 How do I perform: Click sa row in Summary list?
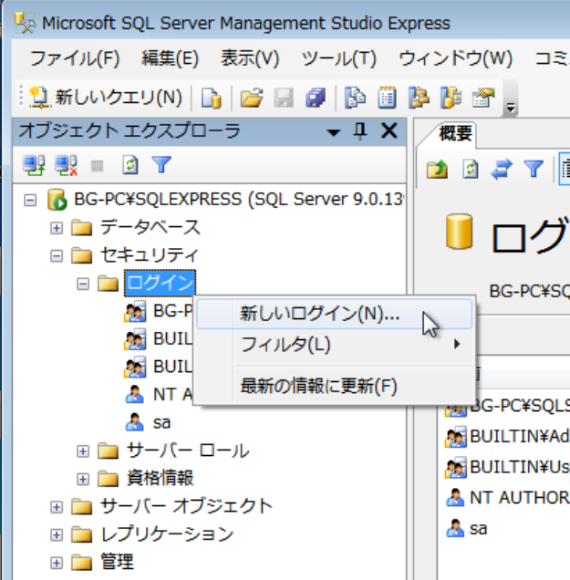(467, 529)
